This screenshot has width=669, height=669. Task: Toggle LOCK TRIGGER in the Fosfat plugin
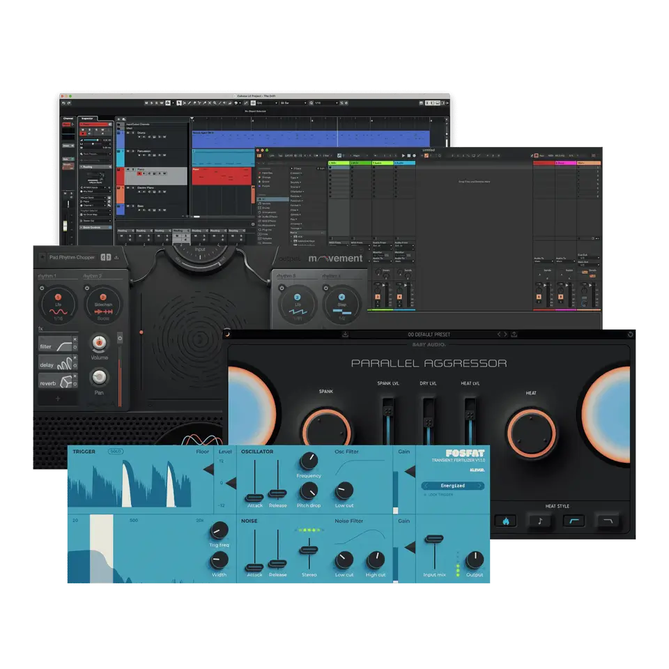[x=426, y=495]
